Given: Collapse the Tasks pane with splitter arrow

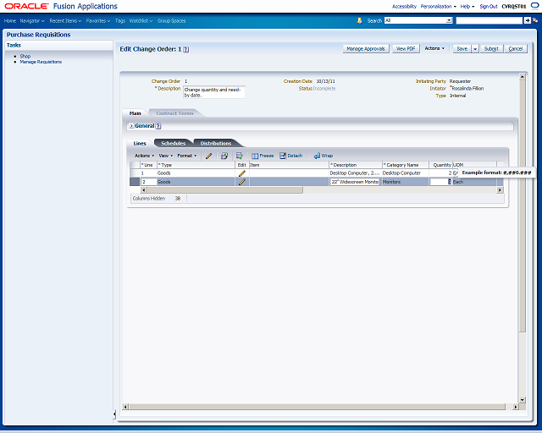Looking at the screenshot, I should (114, 414).
